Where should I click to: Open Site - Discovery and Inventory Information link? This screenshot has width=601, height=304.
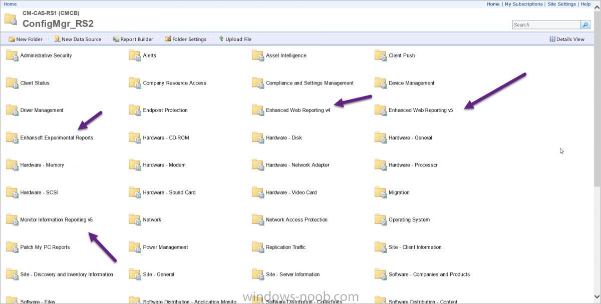(67, 274)
